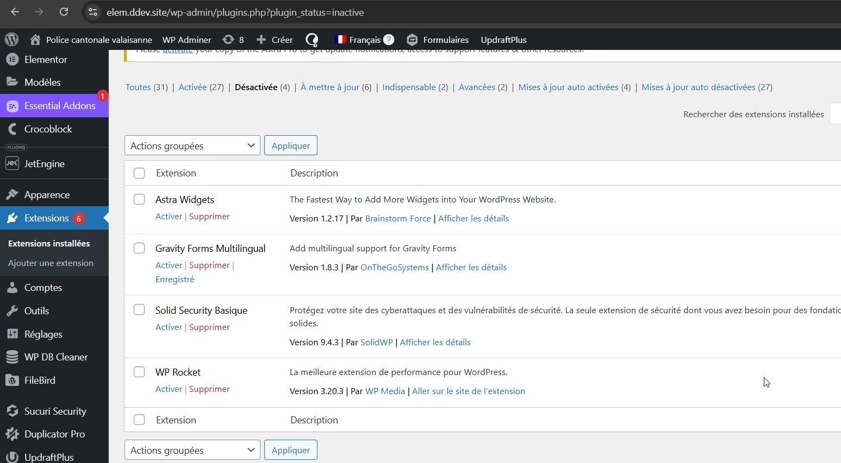The image size is (841, 463).
Task: Expand the top Actions groupées dropdown
Action: [192, 145]
